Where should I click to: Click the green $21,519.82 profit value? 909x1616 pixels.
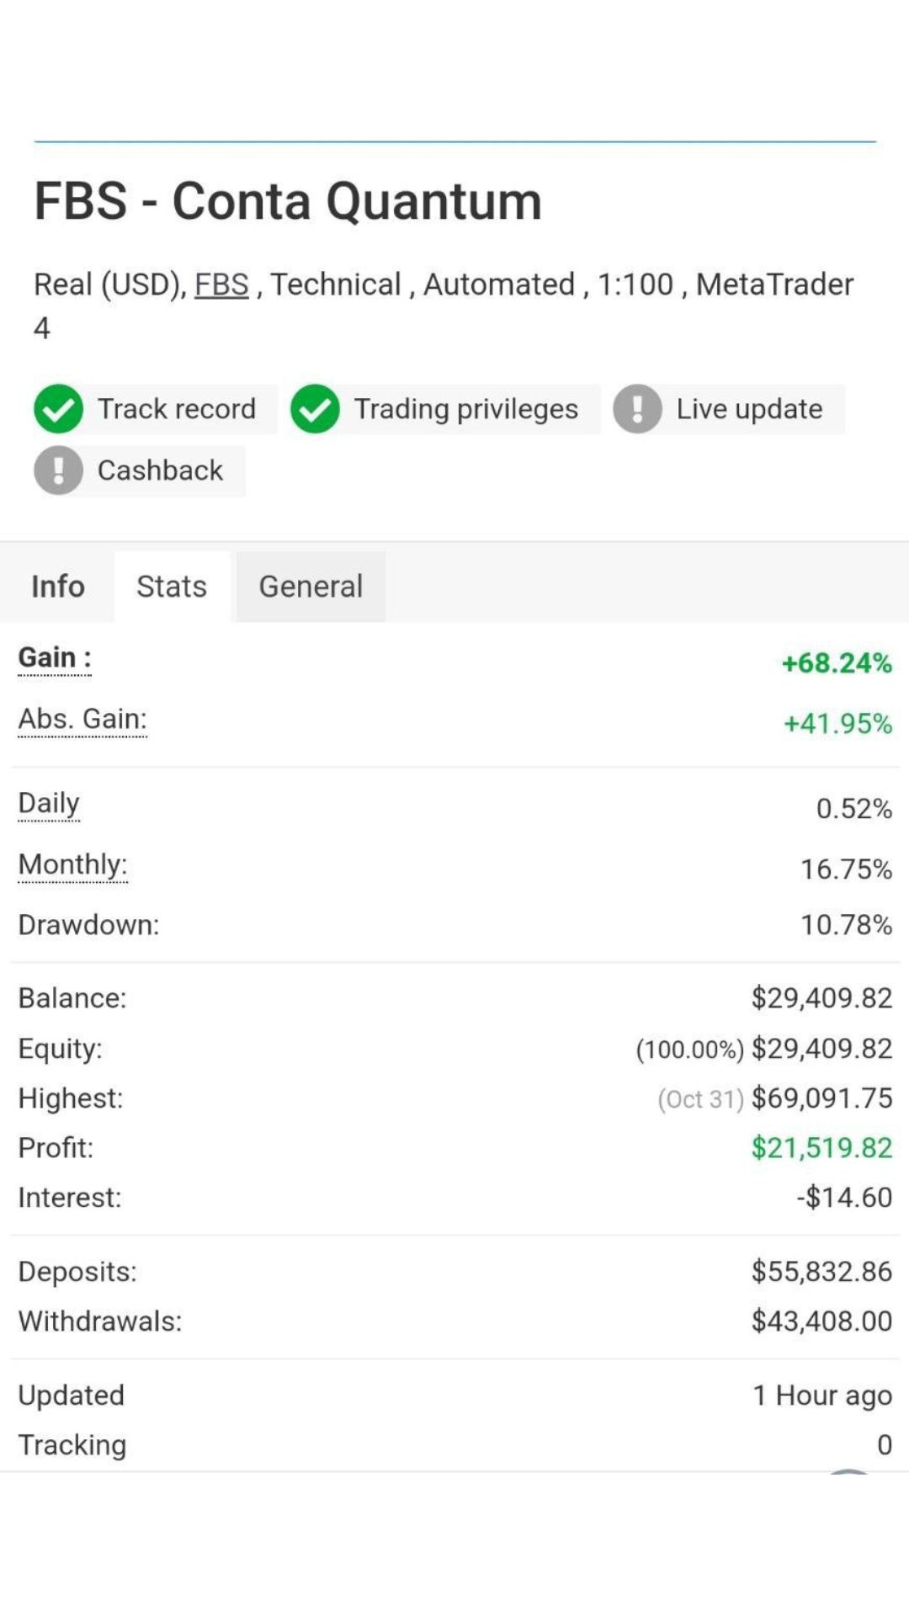point(821,1148)
